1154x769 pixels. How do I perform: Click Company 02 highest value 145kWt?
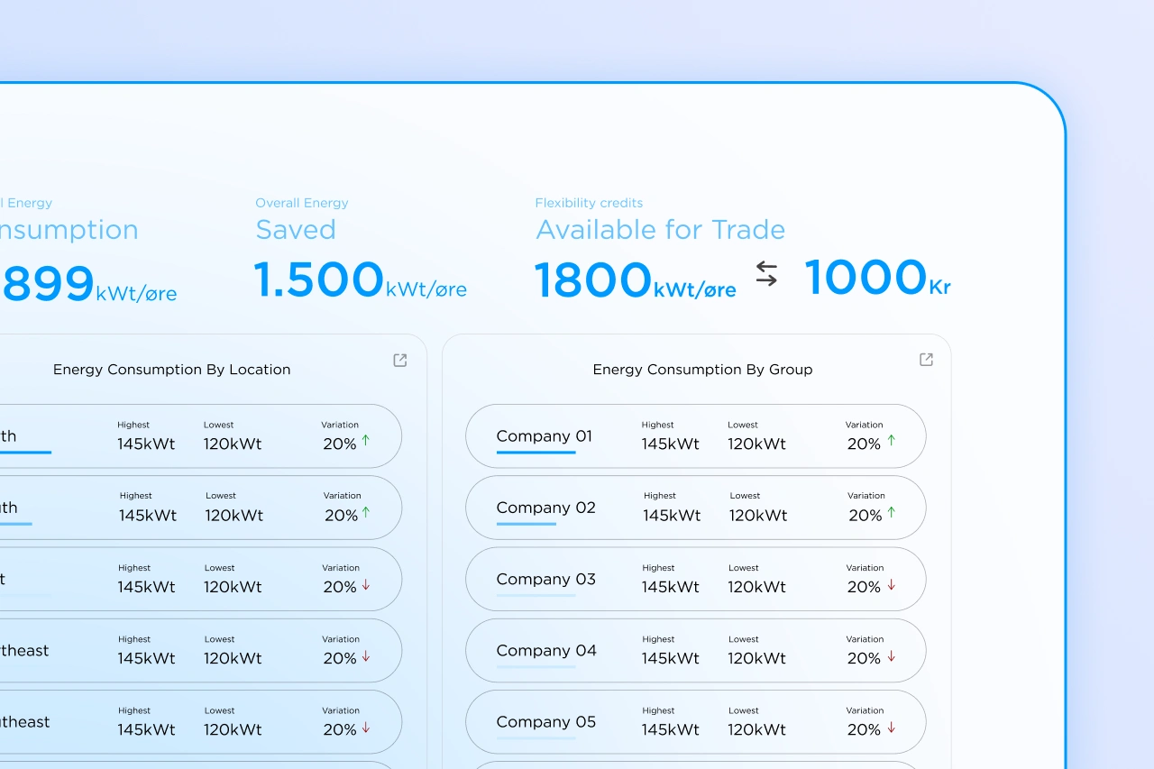[672, 516]
